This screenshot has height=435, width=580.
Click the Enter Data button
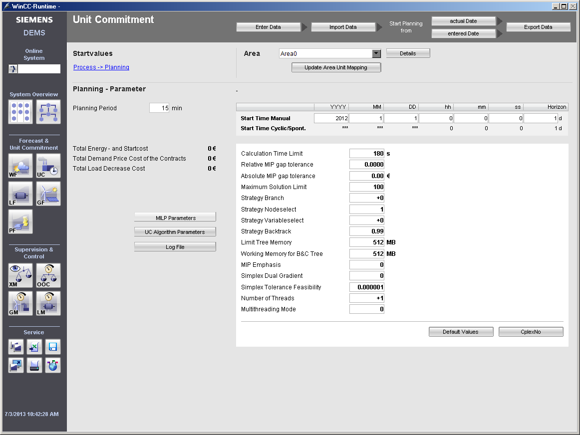pos(268,27)
